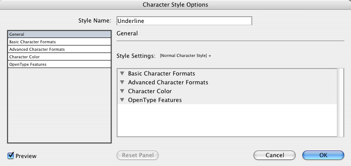
Task: Click the "Basic Character Formats" settings row label
Action: click(x=161, y=73)
